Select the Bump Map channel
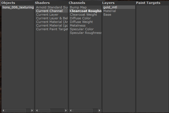The image size is (169, 113). (x=78, y=7)
